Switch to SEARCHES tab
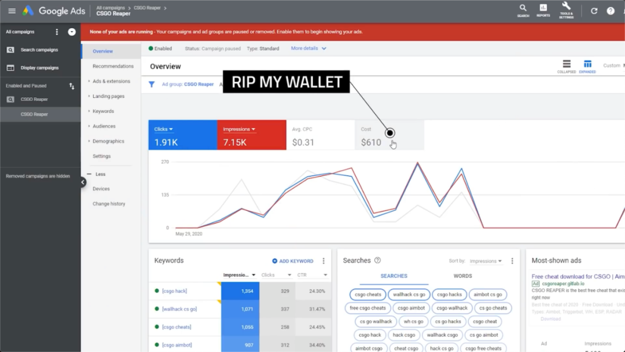The height and width of the screenshot is (352, 625). coord(394,276)
